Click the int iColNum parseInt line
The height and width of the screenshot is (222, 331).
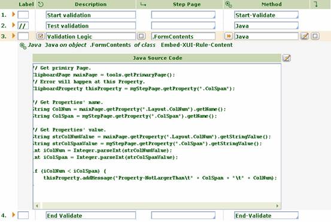pyautogui.click(x=102, y=150)
